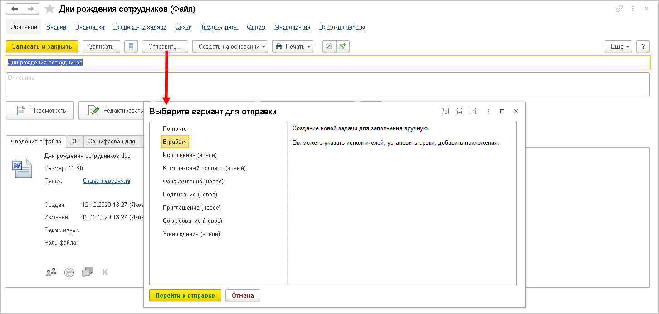Screen dimensions: 659x314
Task: Open the Отдел персонала folder link
Action: [107, 181]
